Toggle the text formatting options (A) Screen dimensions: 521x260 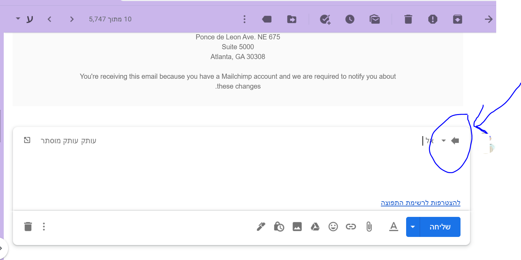click(393, 226)
